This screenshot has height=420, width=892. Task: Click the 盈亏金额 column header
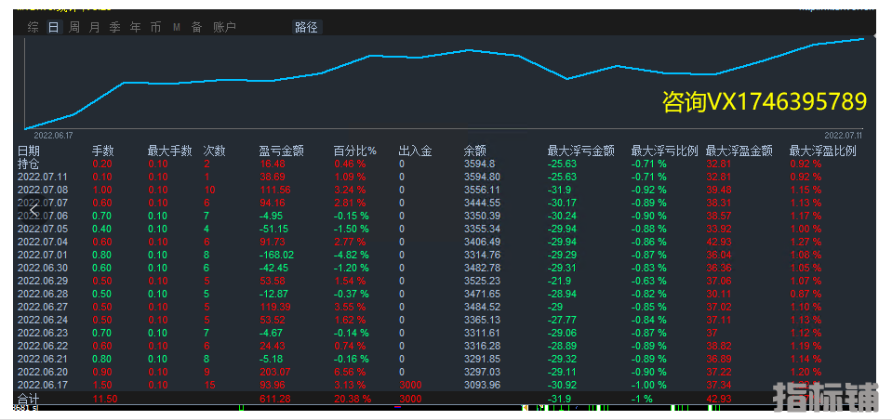click(281, 151)
